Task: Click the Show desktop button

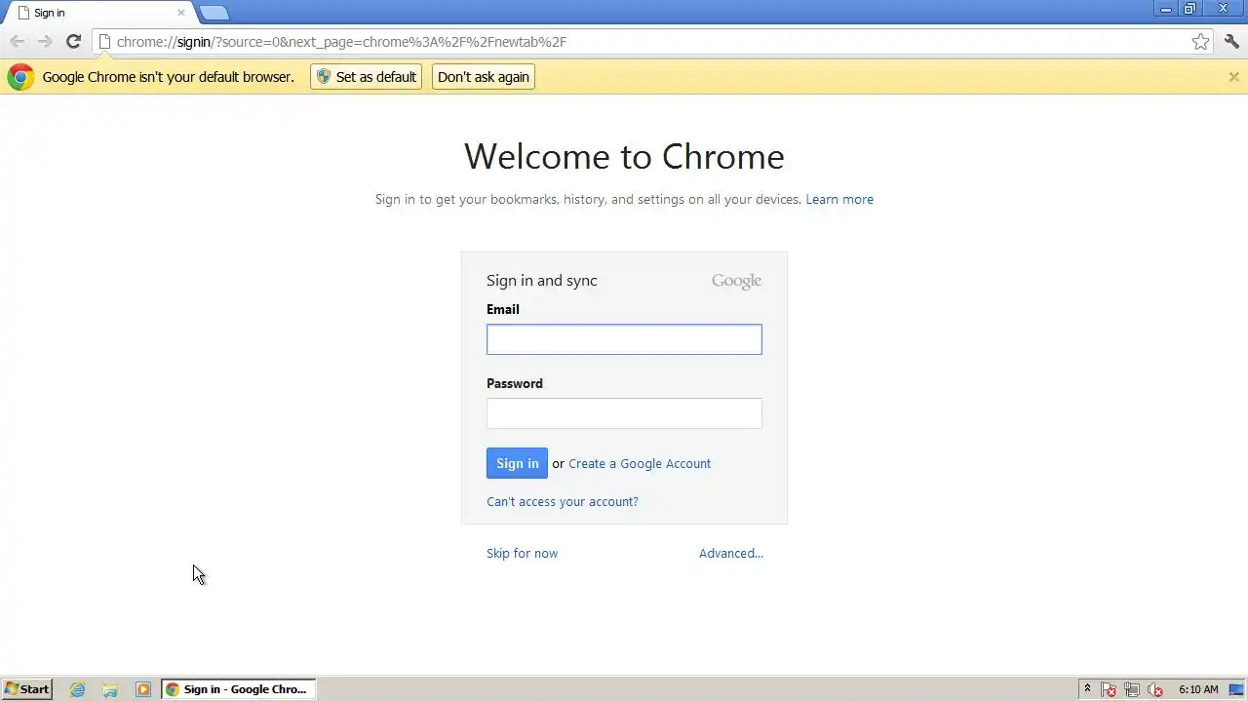Action: 1236,689
